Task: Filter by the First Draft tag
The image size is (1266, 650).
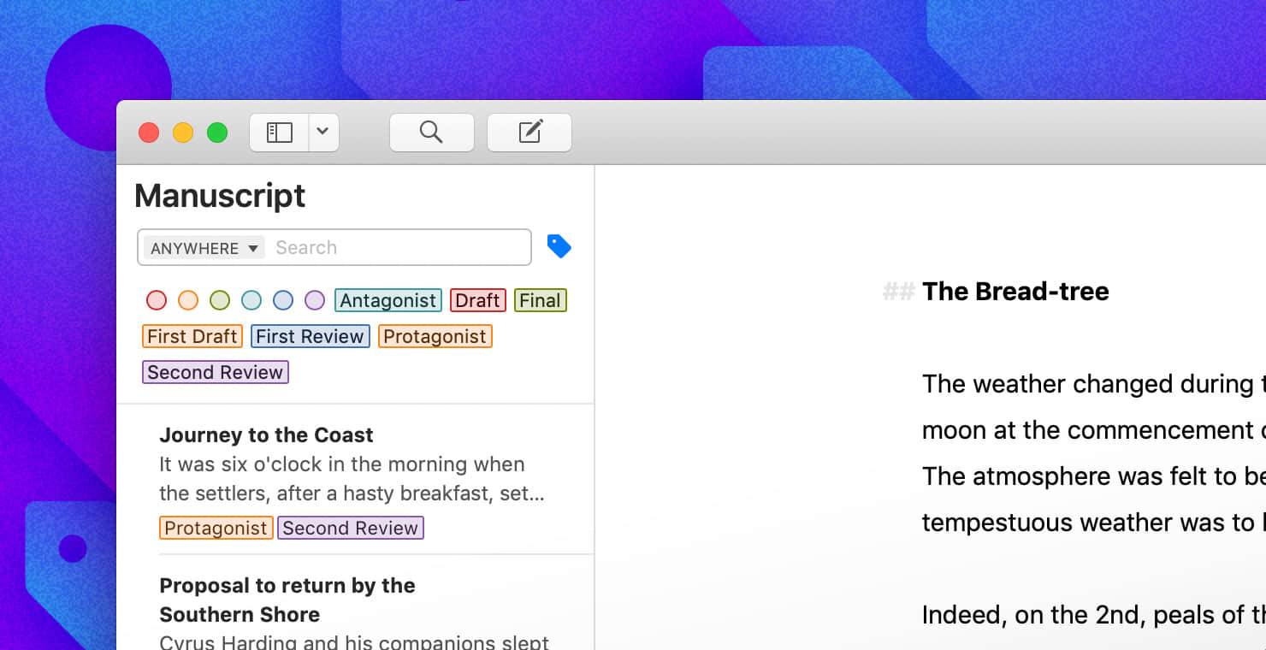Action: tap(192, 336)
